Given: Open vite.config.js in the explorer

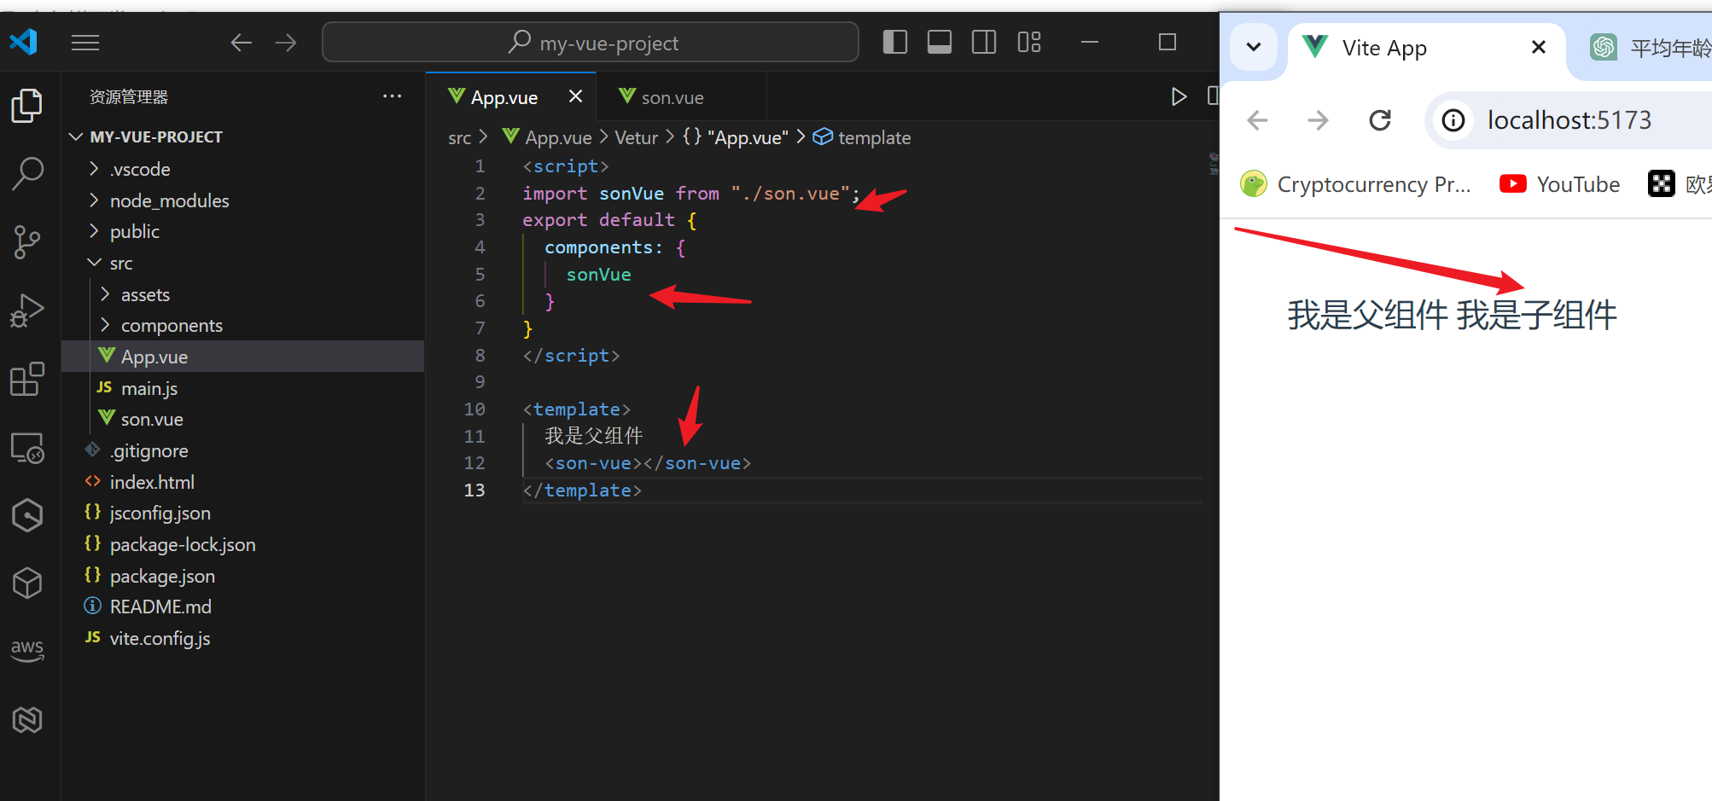Looking at the screenshot, I should point(242,638).
